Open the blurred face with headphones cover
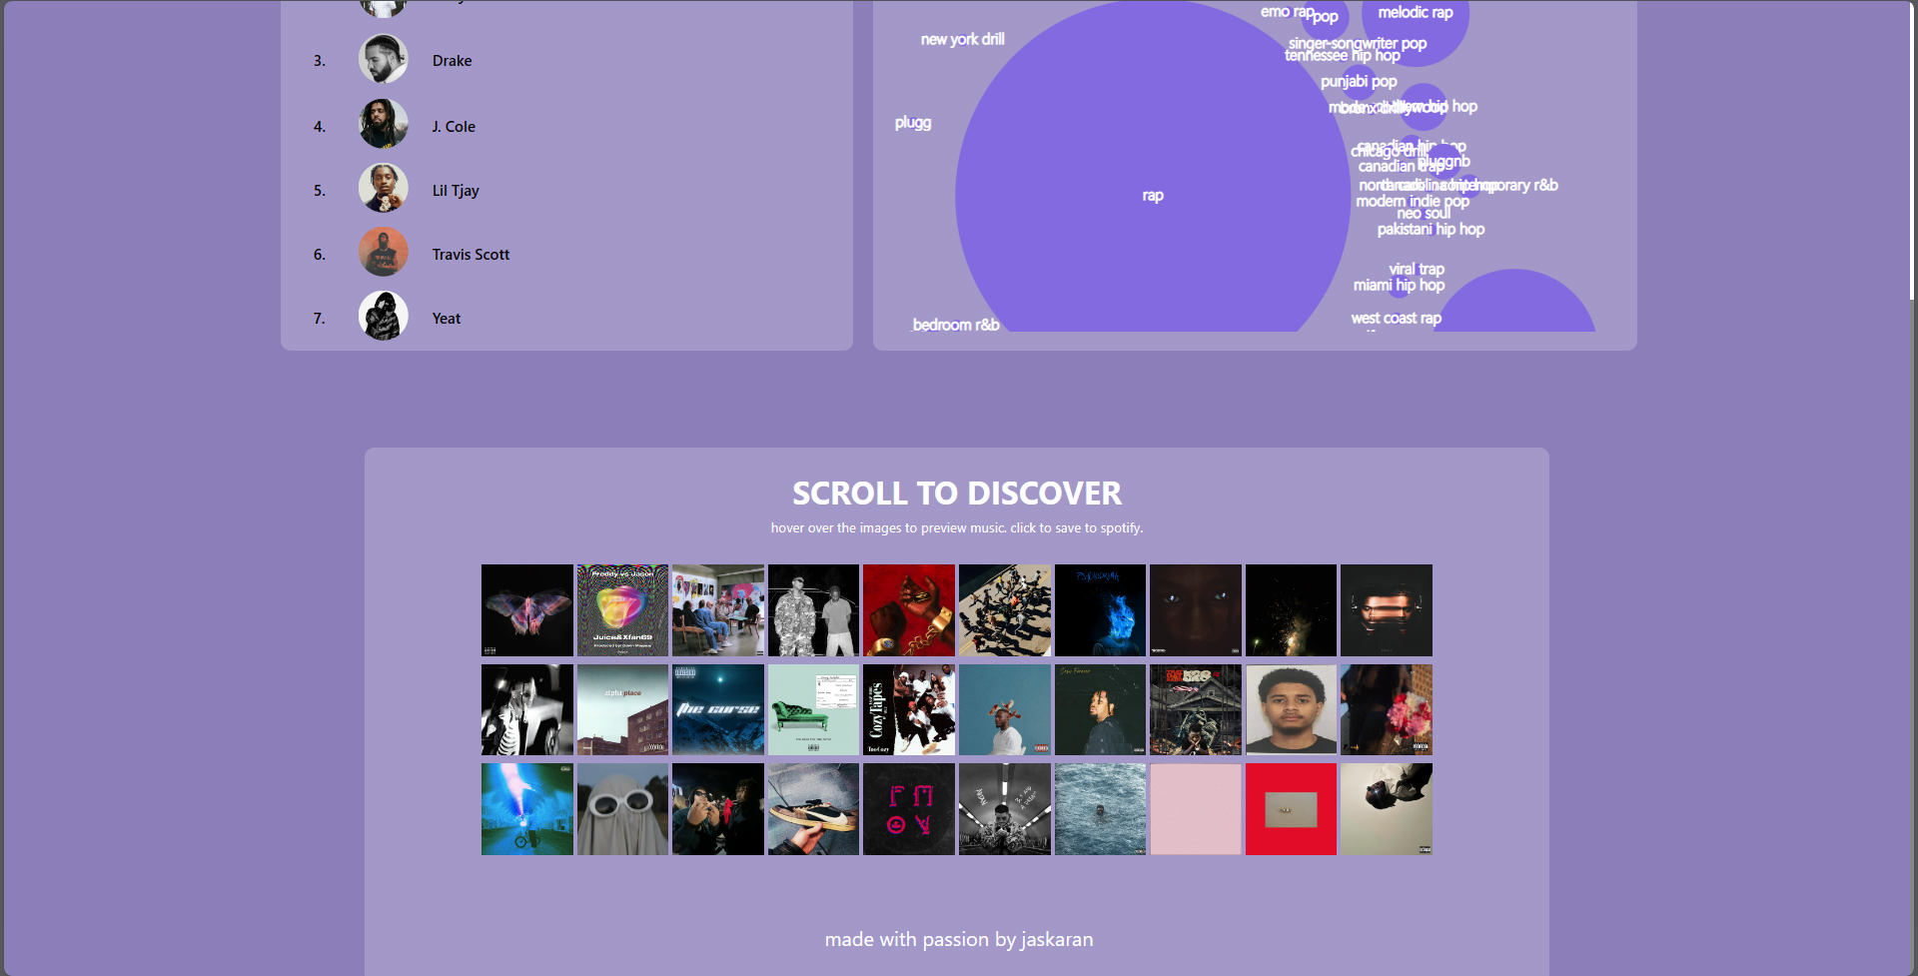Viewport: 1918px width, 976px height. point(1387,610)
